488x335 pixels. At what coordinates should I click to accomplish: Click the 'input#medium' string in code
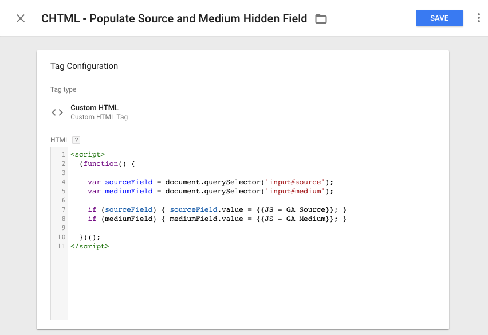295,191
